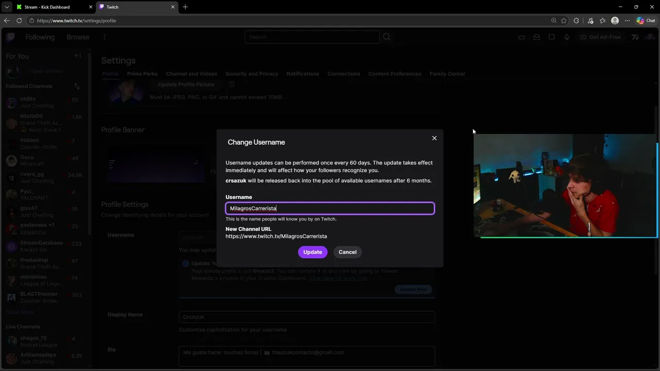Open the Family Center tab
This screenshot has width=660, height=371.
point(448,74)
